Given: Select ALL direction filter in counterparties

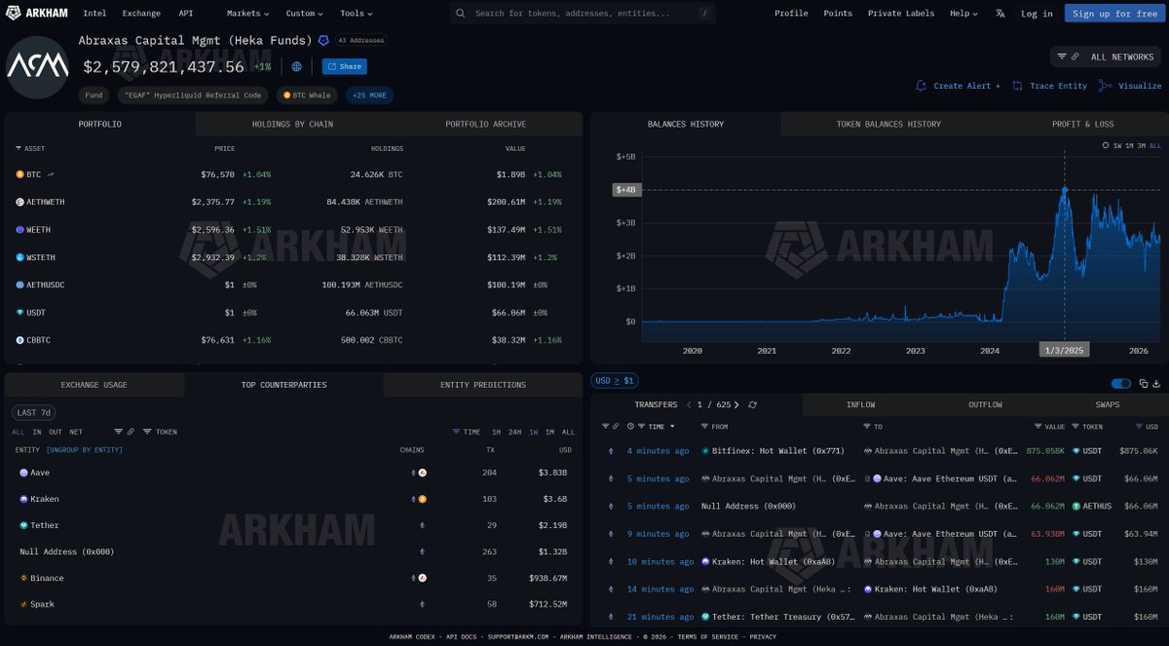Looking at the screenshot, I should tap(19, 432).
